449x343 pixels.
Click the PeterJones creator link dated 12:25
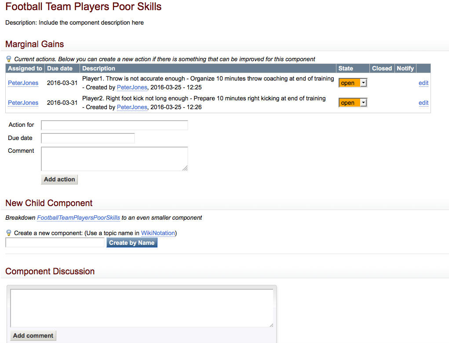pyautogui.click(x=132, y=87)
